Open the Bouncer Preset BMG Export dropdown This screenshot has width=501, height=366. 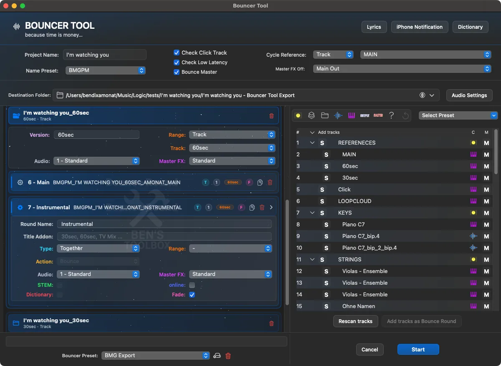click(155, 356)
